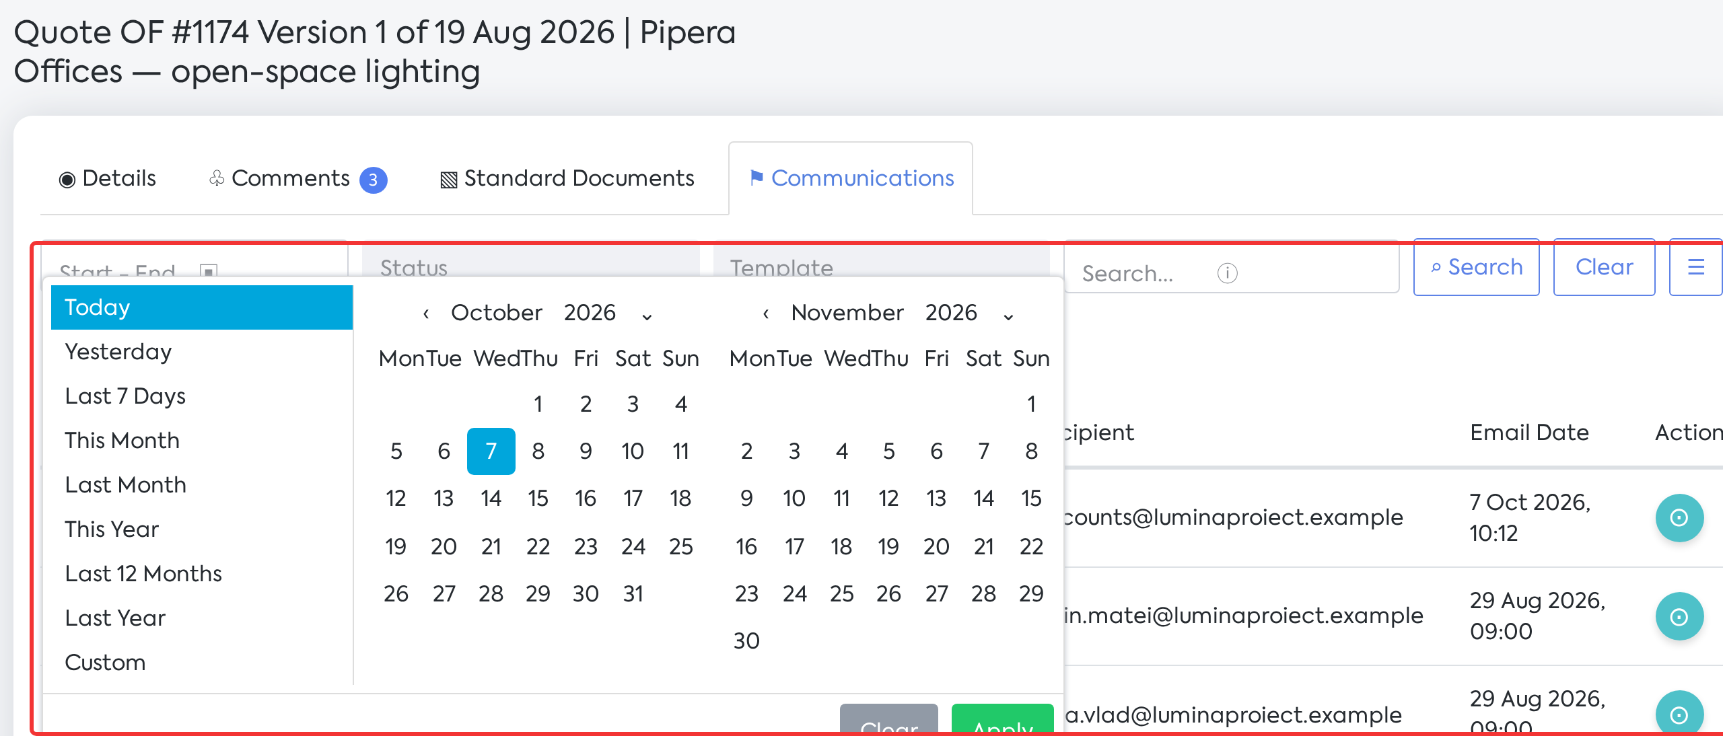Click the Details tab circle icon
Viewport: 1723px width, 736px height.
(67, 180)
